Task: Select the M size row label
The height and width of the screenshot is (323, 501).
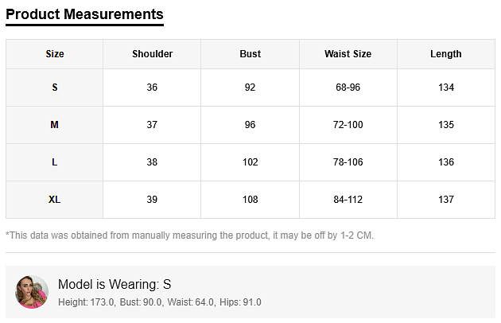Action: tap(55, 125)
